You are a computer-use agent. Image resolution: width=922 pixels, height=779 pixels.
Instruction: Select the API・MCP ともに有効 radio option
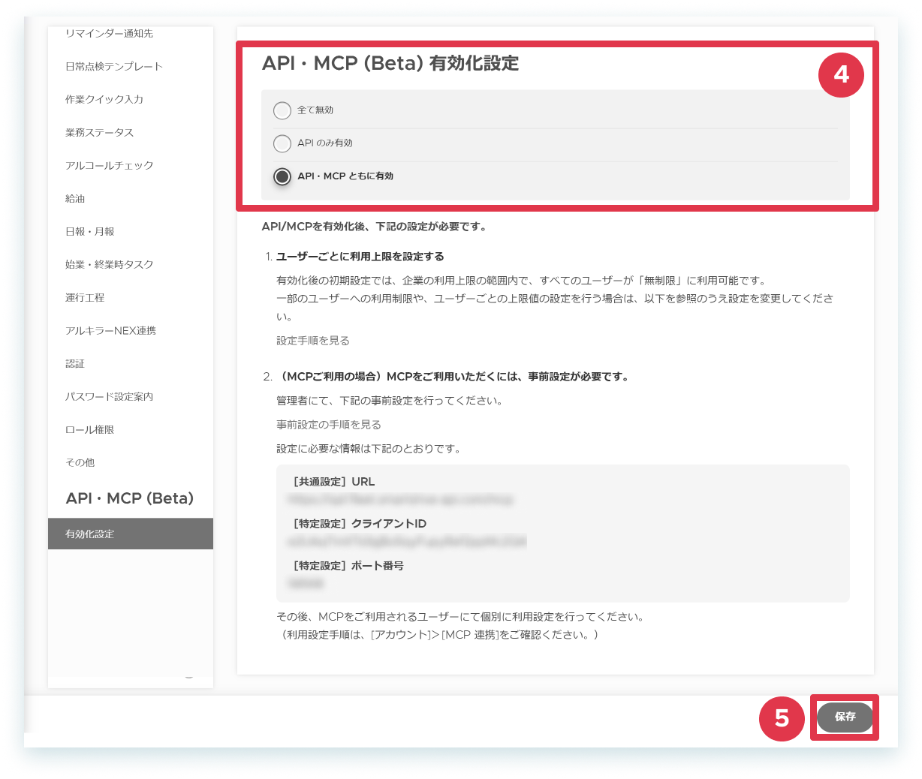pos(282,176)
